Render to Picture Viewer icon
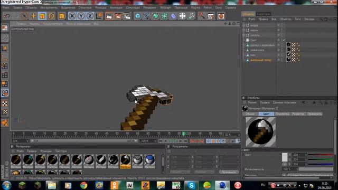Screen dimensions: 338x190 point(118,16)
